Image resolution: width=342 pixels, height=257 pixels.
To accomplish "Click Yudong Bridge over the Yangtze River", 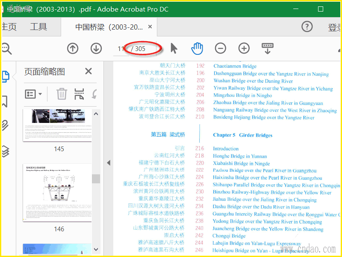I will pyautogui.click(x=267, y=221).
